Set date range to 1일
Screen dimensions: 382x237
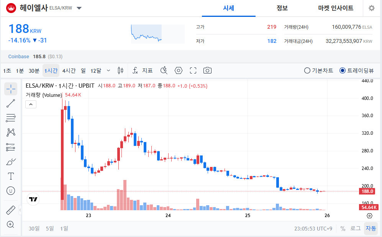64,229
